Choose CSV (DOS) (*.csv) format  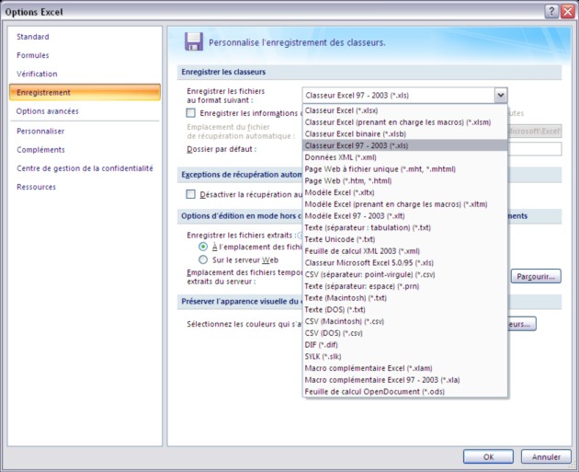404,333
